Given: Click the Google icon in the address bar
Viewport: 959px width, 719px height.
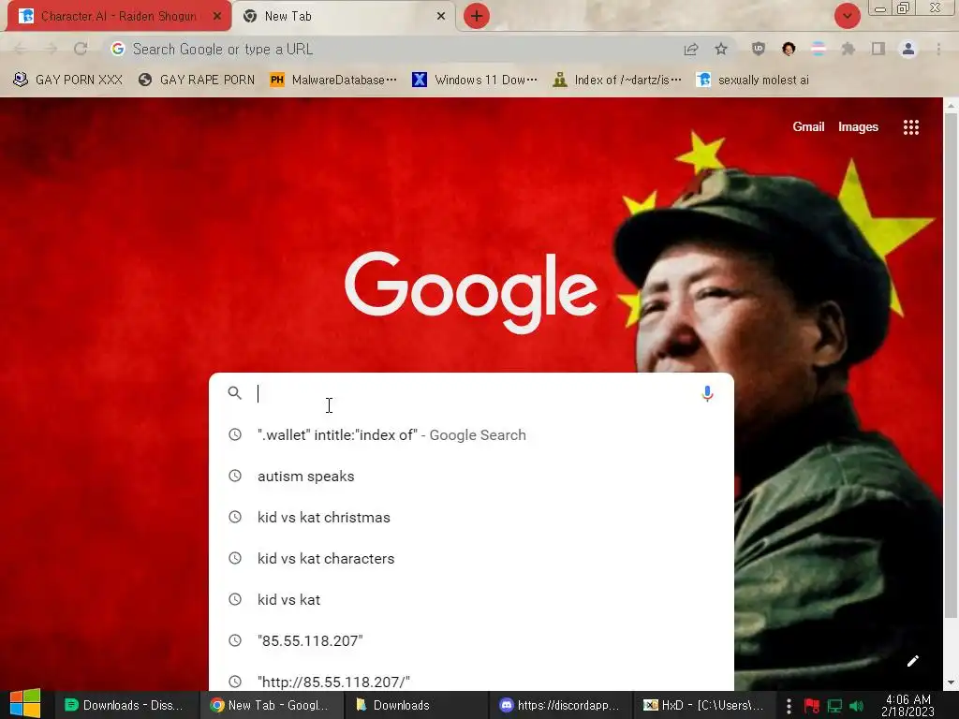Looking at the screenshot, I should tap(118, 49).
